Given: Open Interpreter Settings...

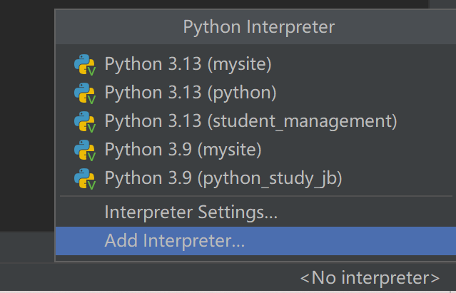Looking at the screenshot, I should click(x=191, y=212).
